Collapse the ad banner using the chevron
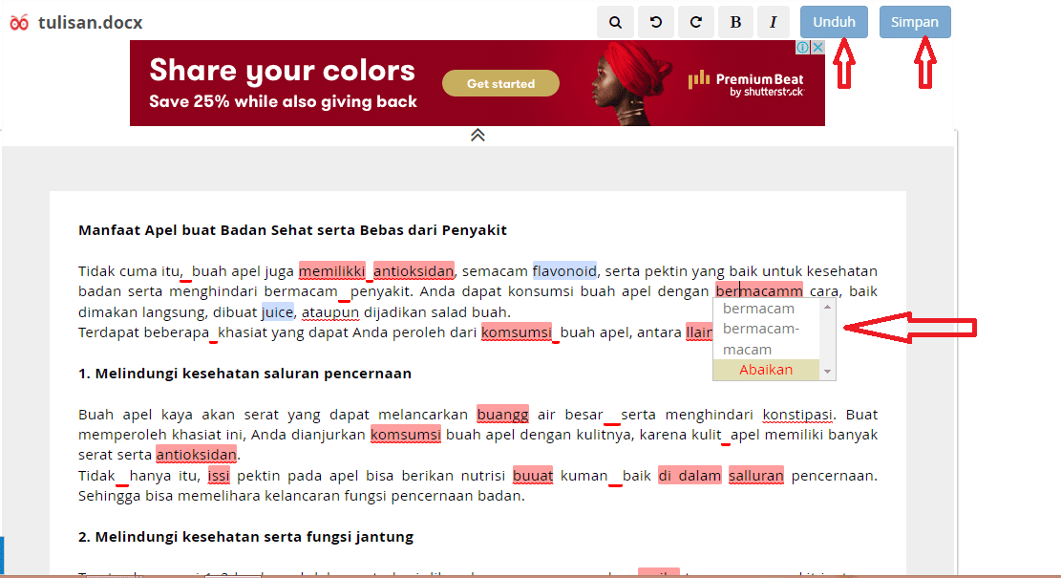 click(477, 135)
